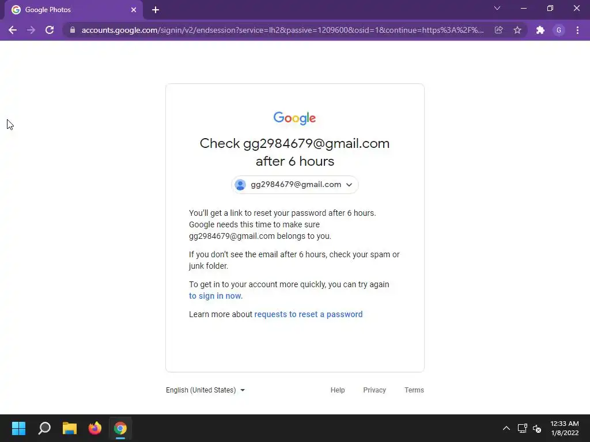Open Chrome's three-dot menu
The width and height of the screenshot is (590, 442).
coord(577,30)
